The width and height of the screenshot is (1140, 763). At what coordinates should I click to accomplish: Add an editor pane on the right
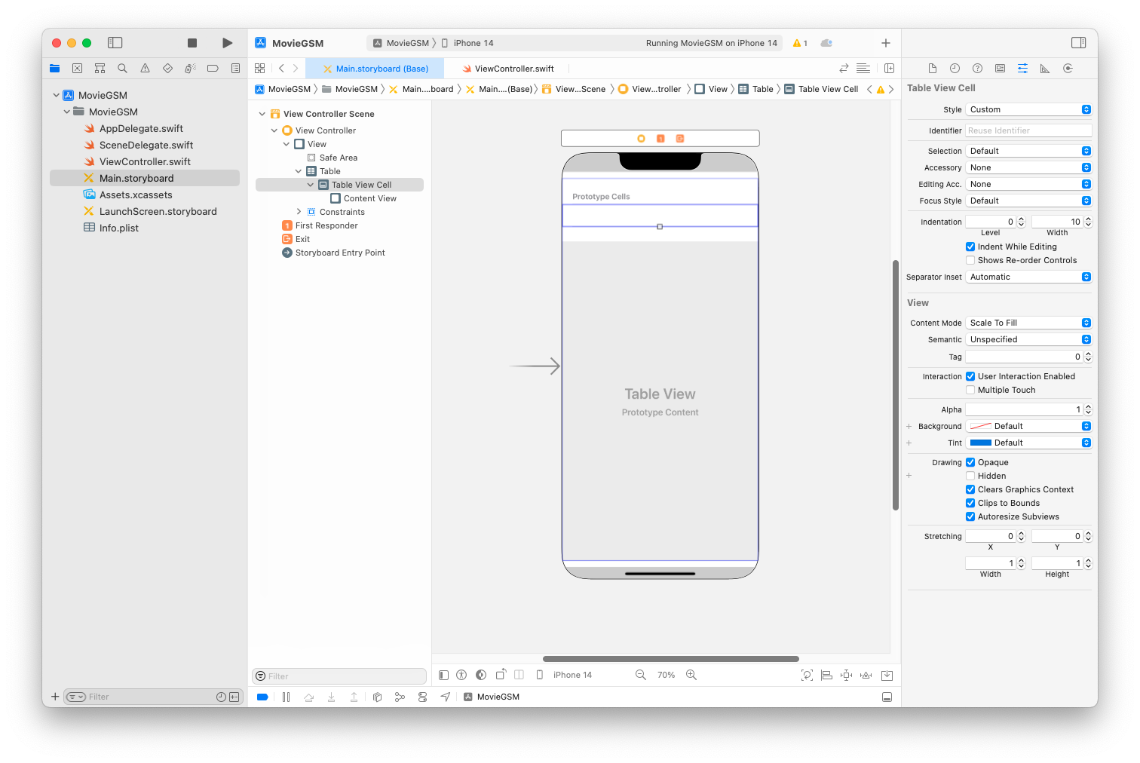pos(889,69)
